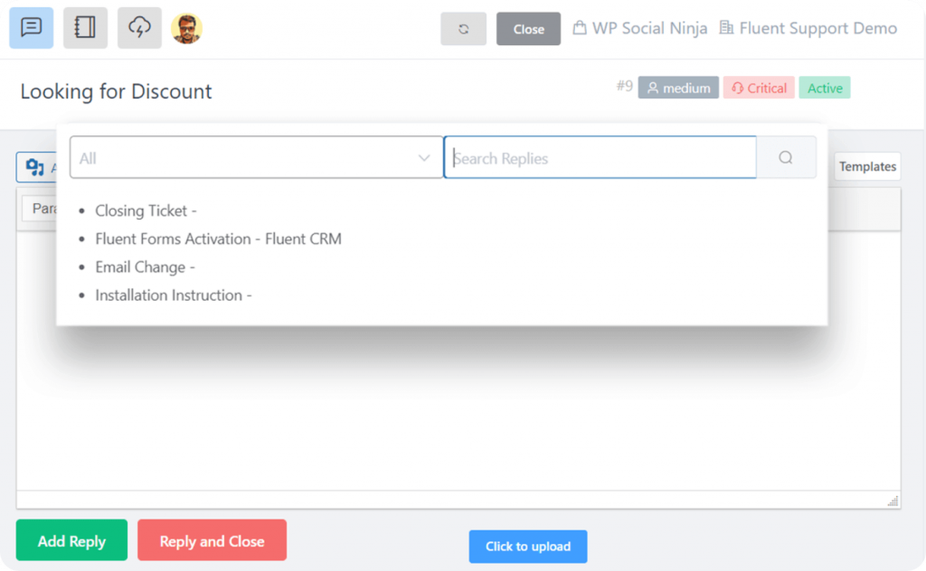Select the Looking for Discount title
Screen dimensions: 926x571
pyautogui.click(x=117, y=91)
